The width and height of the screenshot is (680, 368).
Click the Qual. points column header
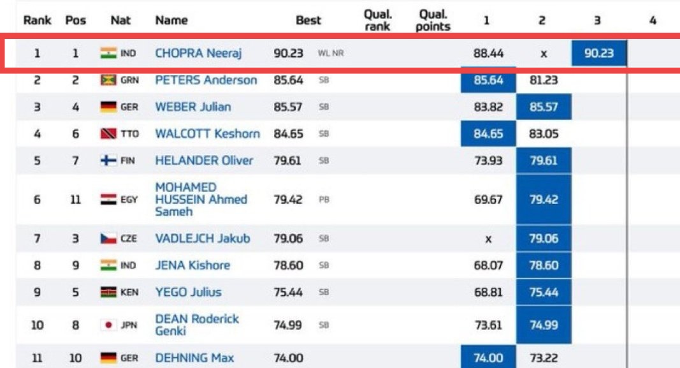pos(433,20)
